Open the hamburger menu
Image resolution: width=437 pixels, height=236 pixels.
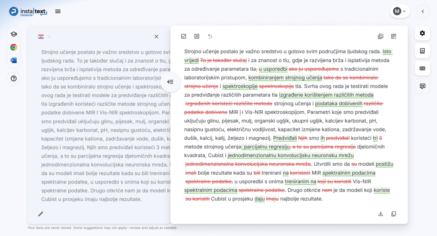(58, 12)
